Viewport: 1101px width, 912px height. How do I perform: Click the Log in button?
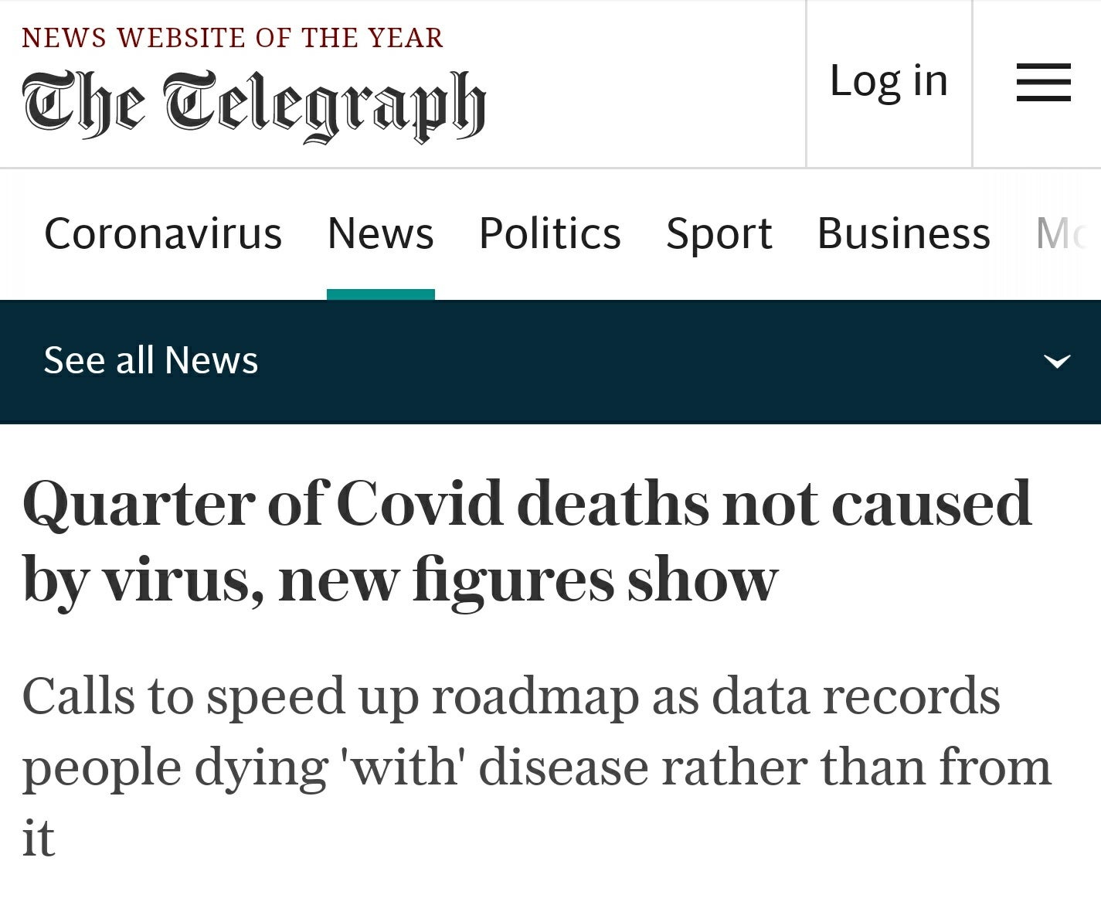pos(889,80)
